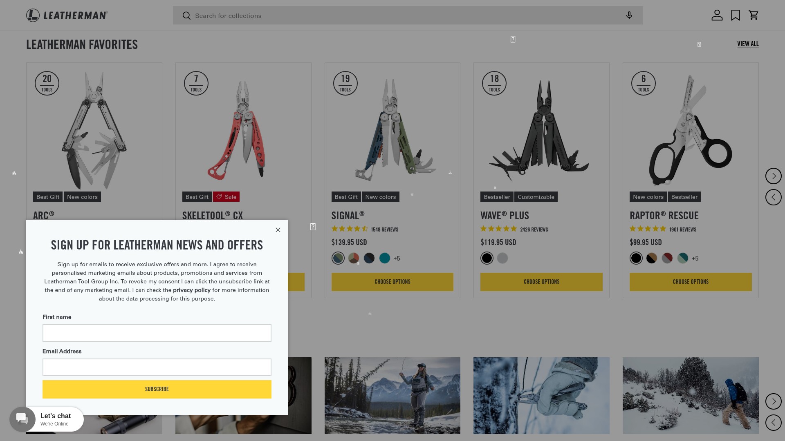Viewport: 785px width, 441px height.
Task: Open the Let's chat bubble icon
Action: click(22, 419)
